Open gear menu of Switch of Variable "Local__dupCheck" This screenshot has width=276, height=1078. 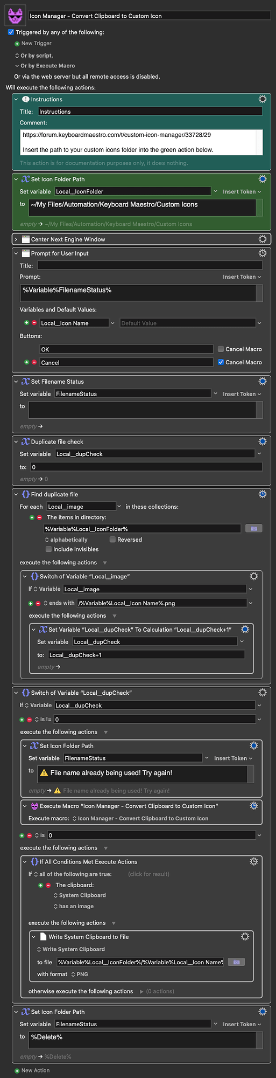[x=263, y=692]
